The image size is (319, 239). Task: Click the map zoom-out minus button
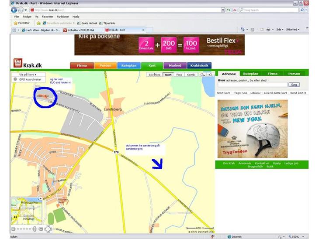click(x=13, y=229)
